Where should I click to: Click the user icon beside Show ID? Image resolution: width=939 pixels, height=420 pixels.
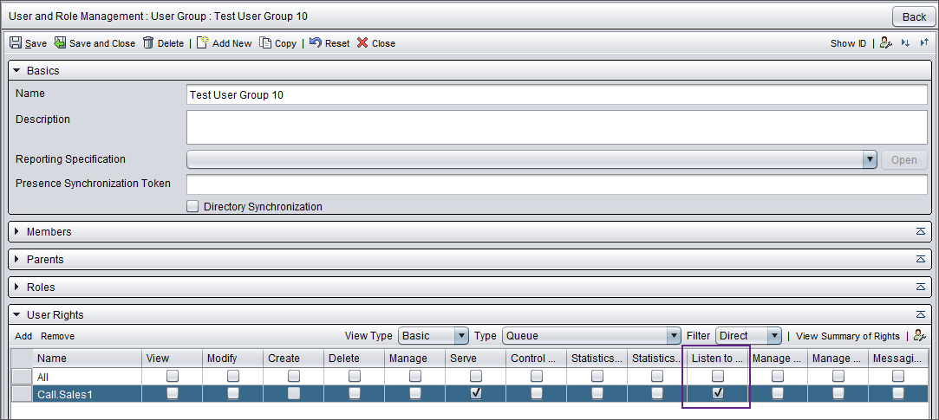(885, 43)
